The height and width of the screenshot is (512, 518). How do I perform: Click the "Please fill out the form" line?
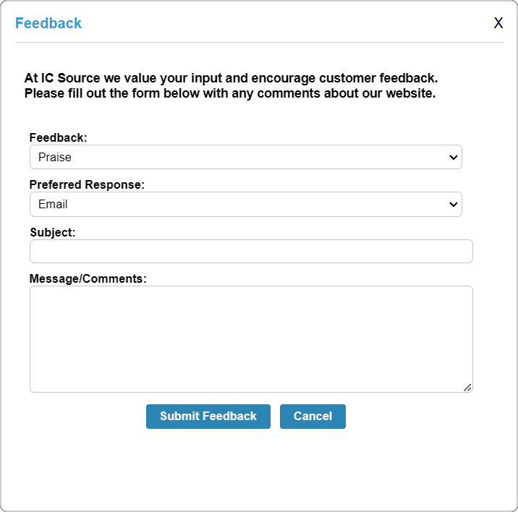[229, 94]
